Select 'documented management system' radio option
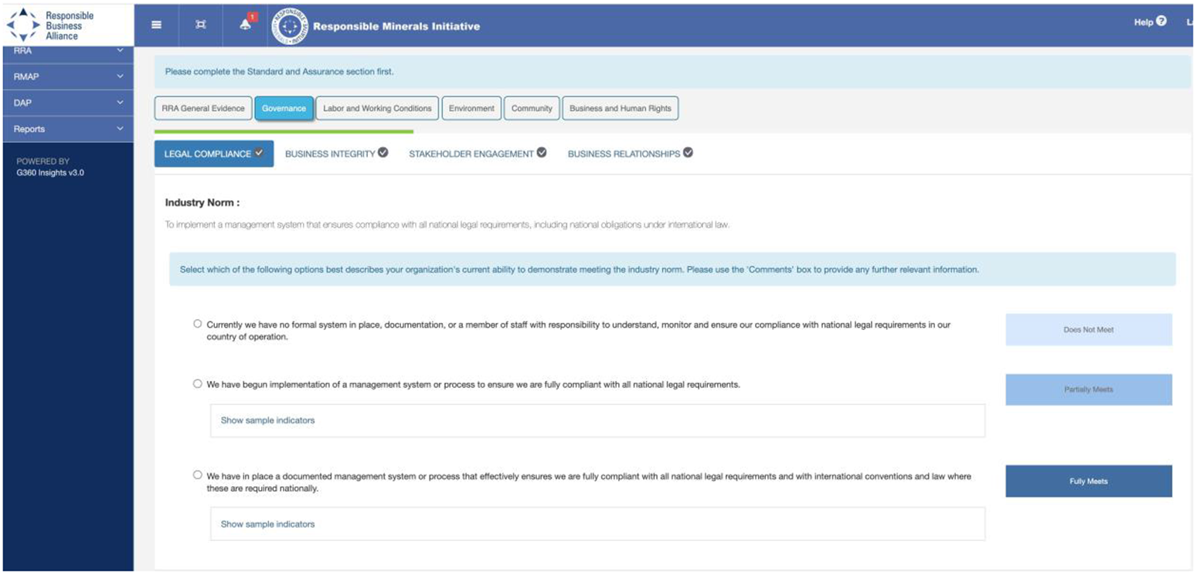The width and height of the screenshot is (1197, 575). [198, 475]
